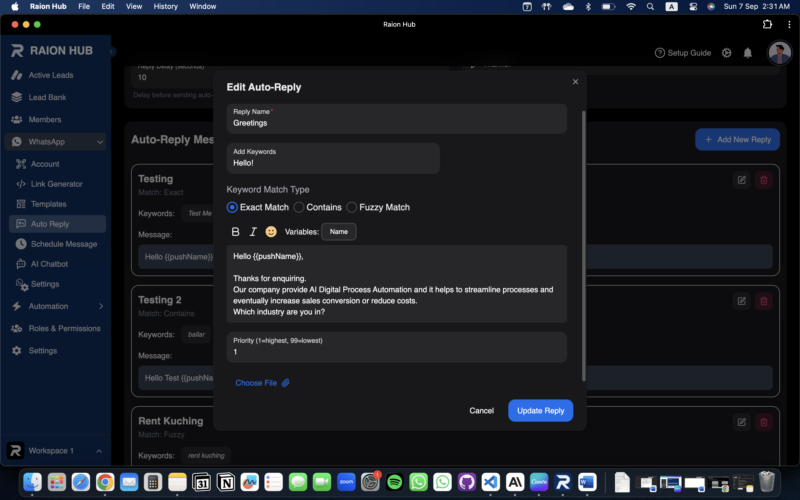Insert the Name variable
The width and height of the screenshot is (800, 500).
[x=339, y=232]
